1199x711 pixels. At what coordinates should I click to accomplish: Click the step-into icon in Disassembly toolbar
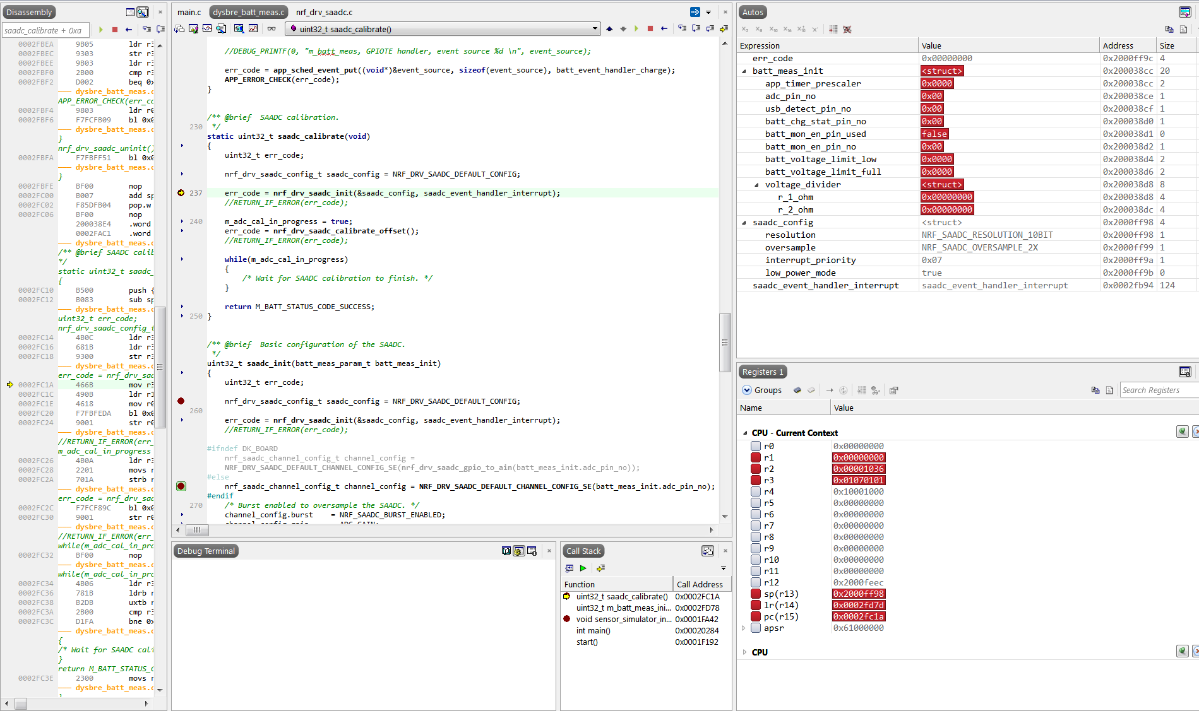tap(146, 30)
